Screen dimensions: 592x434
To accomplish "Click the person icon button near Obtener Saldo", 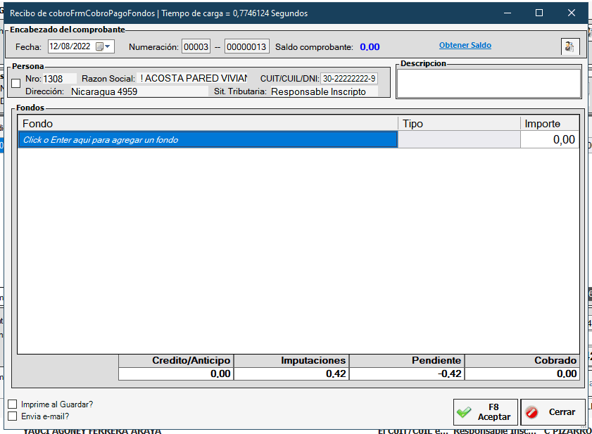I will click(x=569, y=46).
